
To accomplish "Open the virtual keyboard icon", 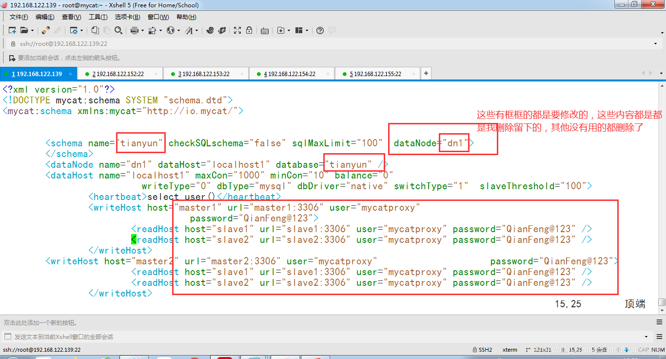I will [x=265, y=30].
